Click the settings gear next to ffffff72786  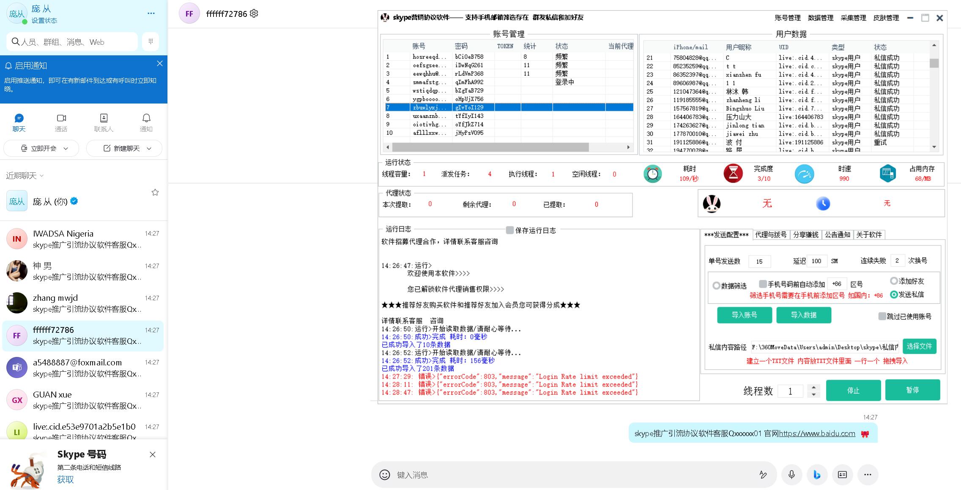[x=254, y=14]
